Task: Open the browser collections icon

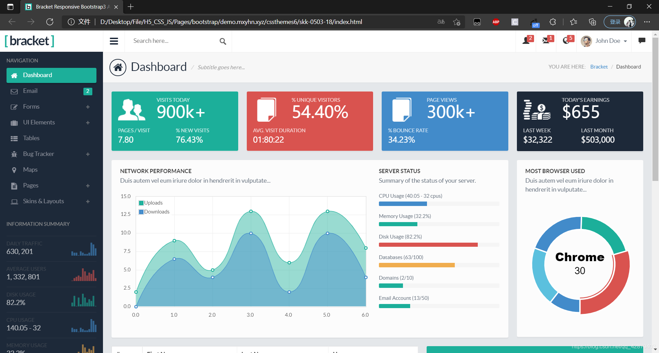Action: 592,22
